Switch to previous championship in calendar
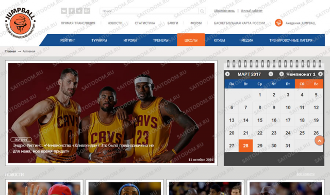Viewport: 330px width, 195px height. [x=282, y=74]
